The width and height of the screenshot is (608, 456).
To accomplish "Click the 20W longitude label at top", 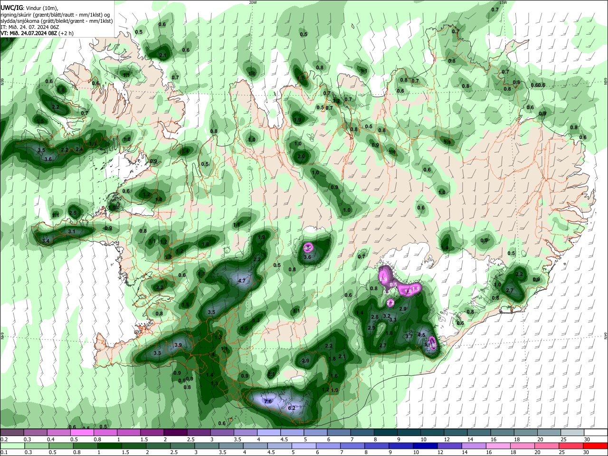I will 253,2.
